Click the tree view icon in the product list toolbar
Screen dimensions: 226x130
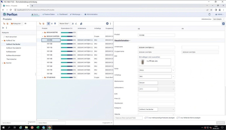click(x=40, y=24)
